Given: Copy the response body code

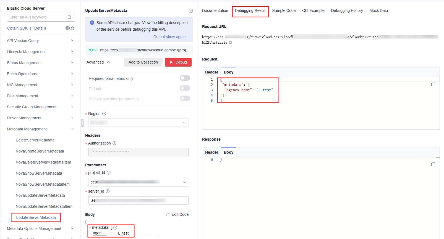Looking at the screenshot, I should [433, 164].
